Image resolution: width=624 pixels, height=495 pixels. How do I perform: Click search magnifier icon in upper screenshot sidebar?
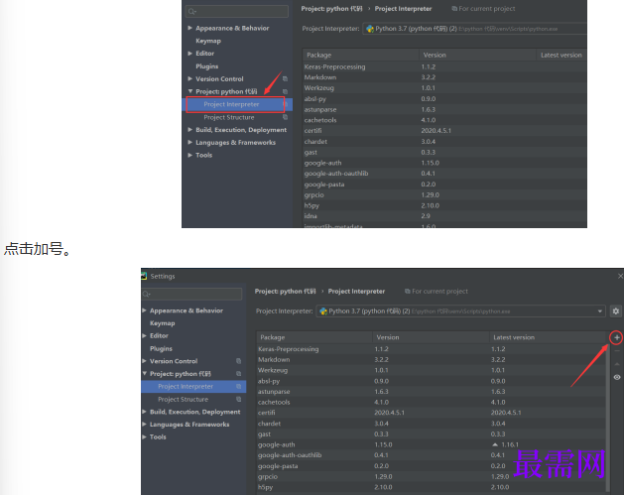(192, 12)
